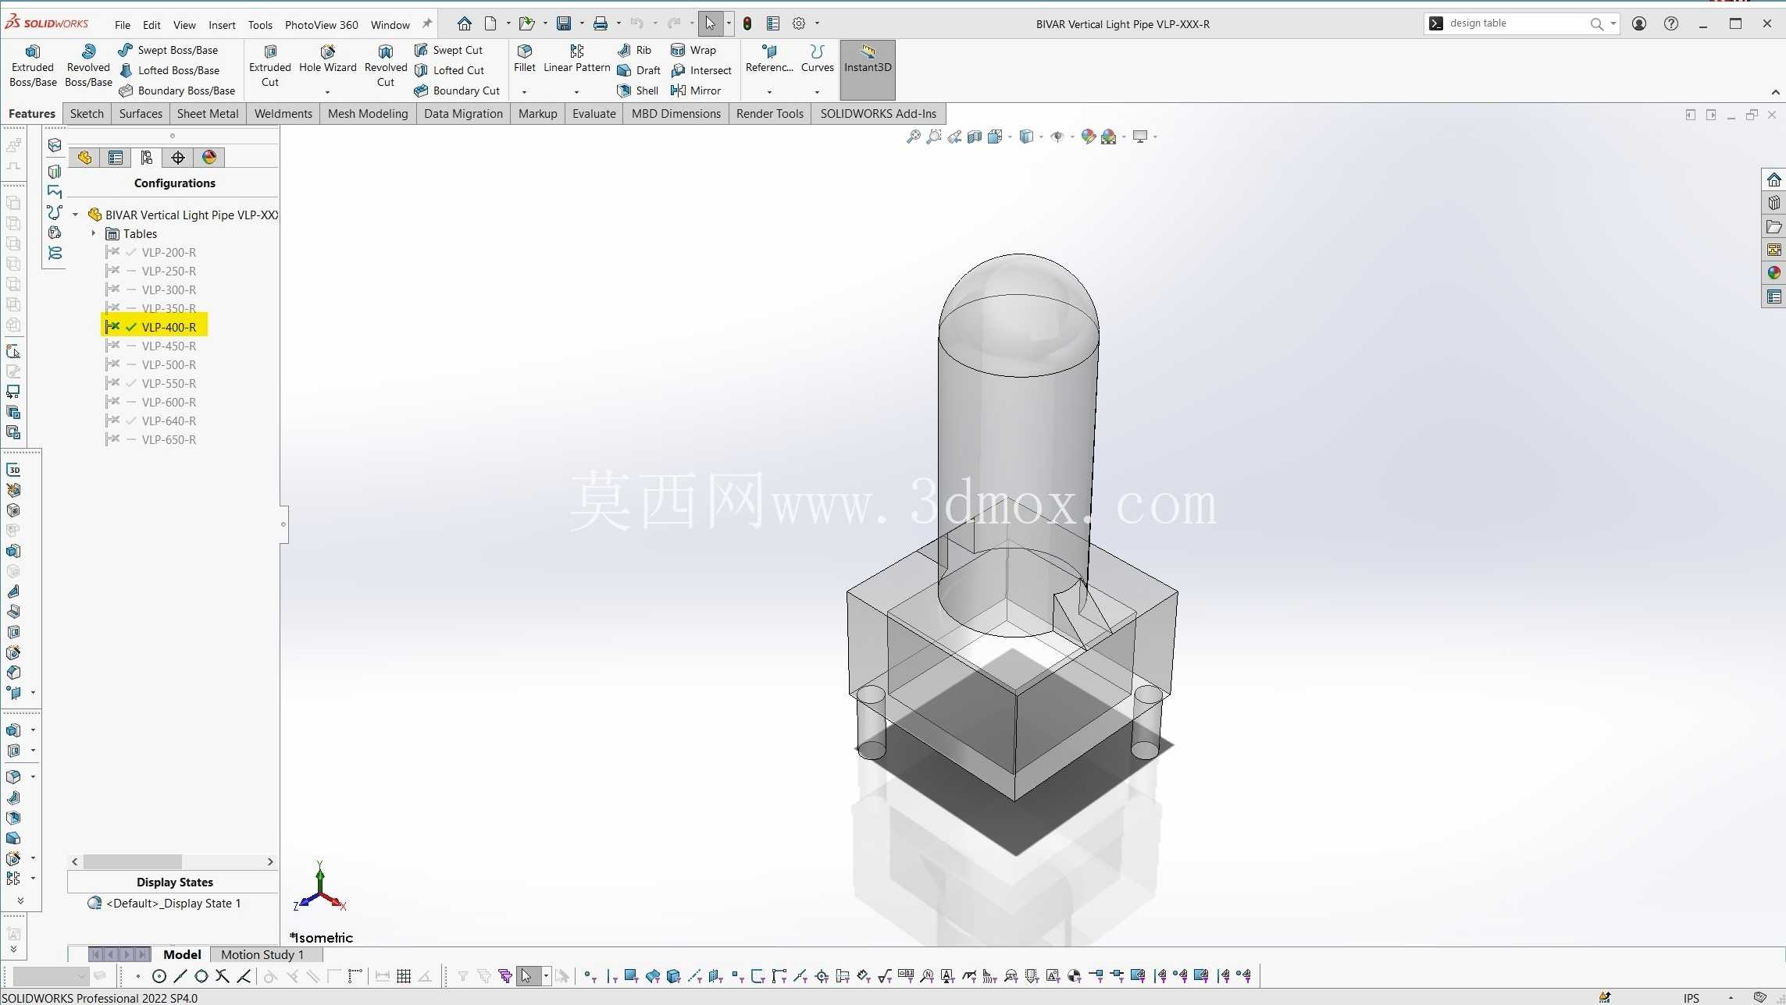Viewport: 1786px width, 1005px height.
Task: Open the Insert menu
Action: point(222,25)
